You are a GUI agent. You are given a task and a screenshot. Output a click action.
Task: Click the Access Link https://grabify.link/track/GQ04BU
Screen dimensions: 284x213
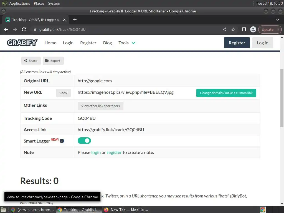tap(111, 130)
